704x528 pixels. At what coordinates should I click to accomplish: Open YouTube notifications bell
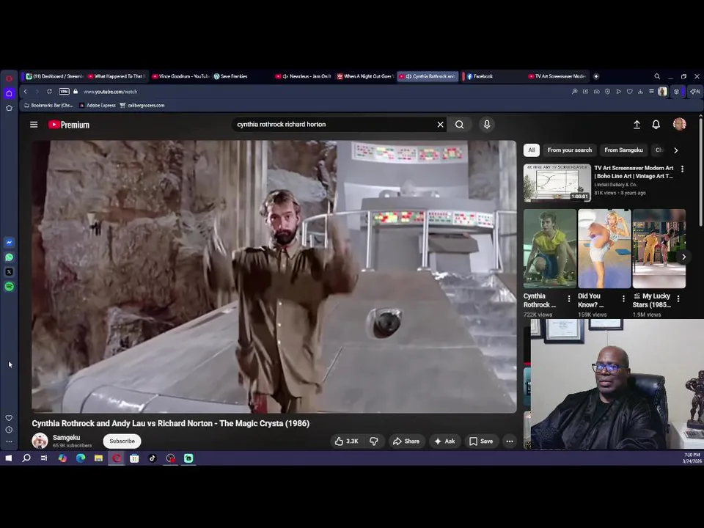(656, 125)
